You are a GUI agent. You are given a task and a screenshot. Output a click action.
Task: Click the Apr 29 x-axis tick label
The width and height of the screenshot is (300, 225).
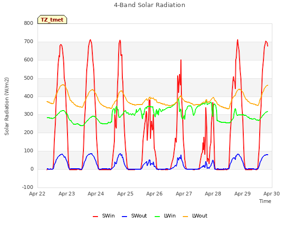tap(242, 194)
